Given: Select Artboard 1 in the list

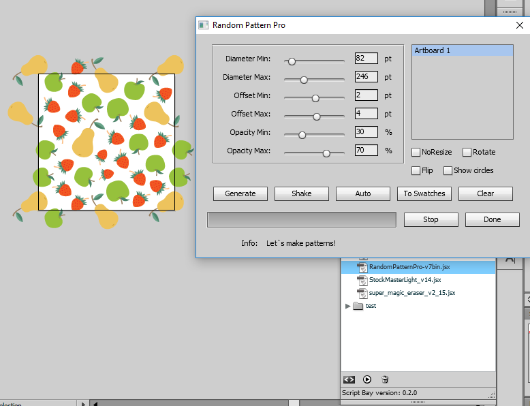Looking at the screenshot, I should [462, 50].
